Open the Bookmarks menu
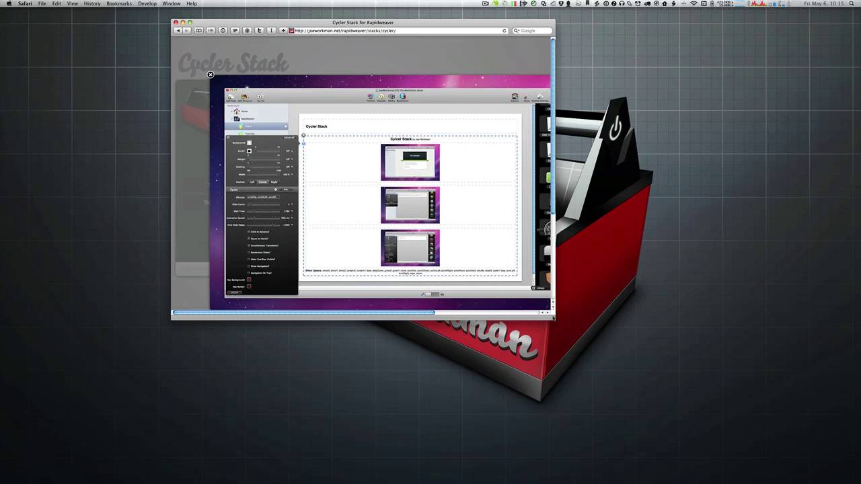The width and height of the screenshot is (861, 484). (119, 4)
